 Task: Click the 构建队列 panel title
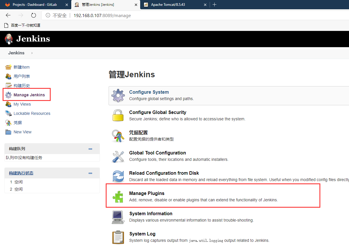17,149
